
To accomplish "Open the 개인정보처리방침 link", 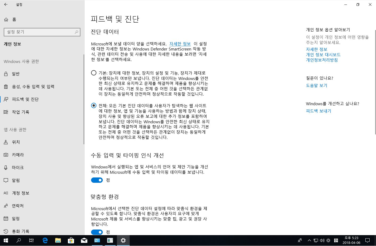I will pyautogui.click(x=322, y=60).
